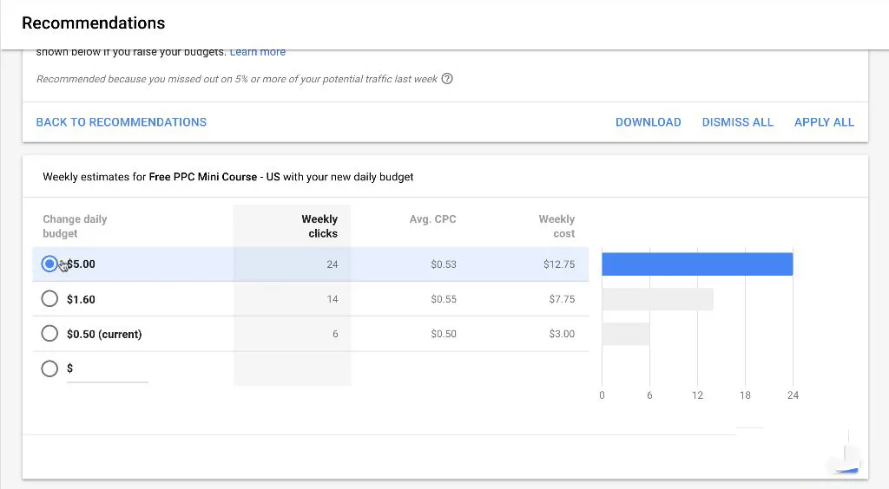This screenshot has width=889, height=489.
Task: Click the $12.75 weekly cost value
Action: [559, 264]
